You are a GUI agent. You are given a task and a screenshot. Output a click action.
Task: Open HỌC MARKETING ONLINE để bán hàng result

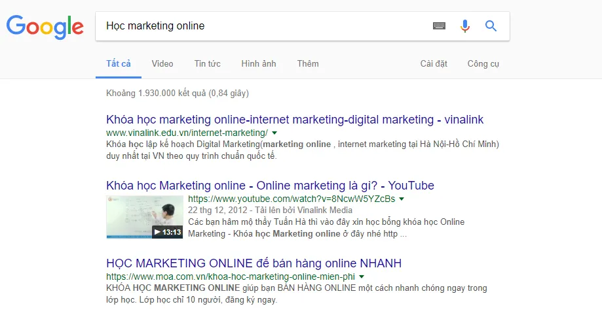point(254,263)
